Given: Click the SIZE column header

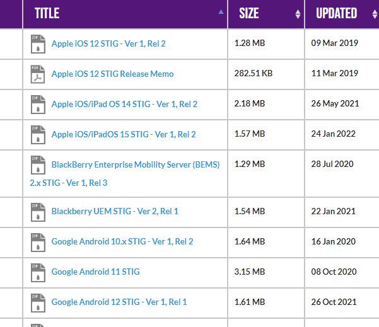Looking at the screenshot, I should tap(249, 13).
